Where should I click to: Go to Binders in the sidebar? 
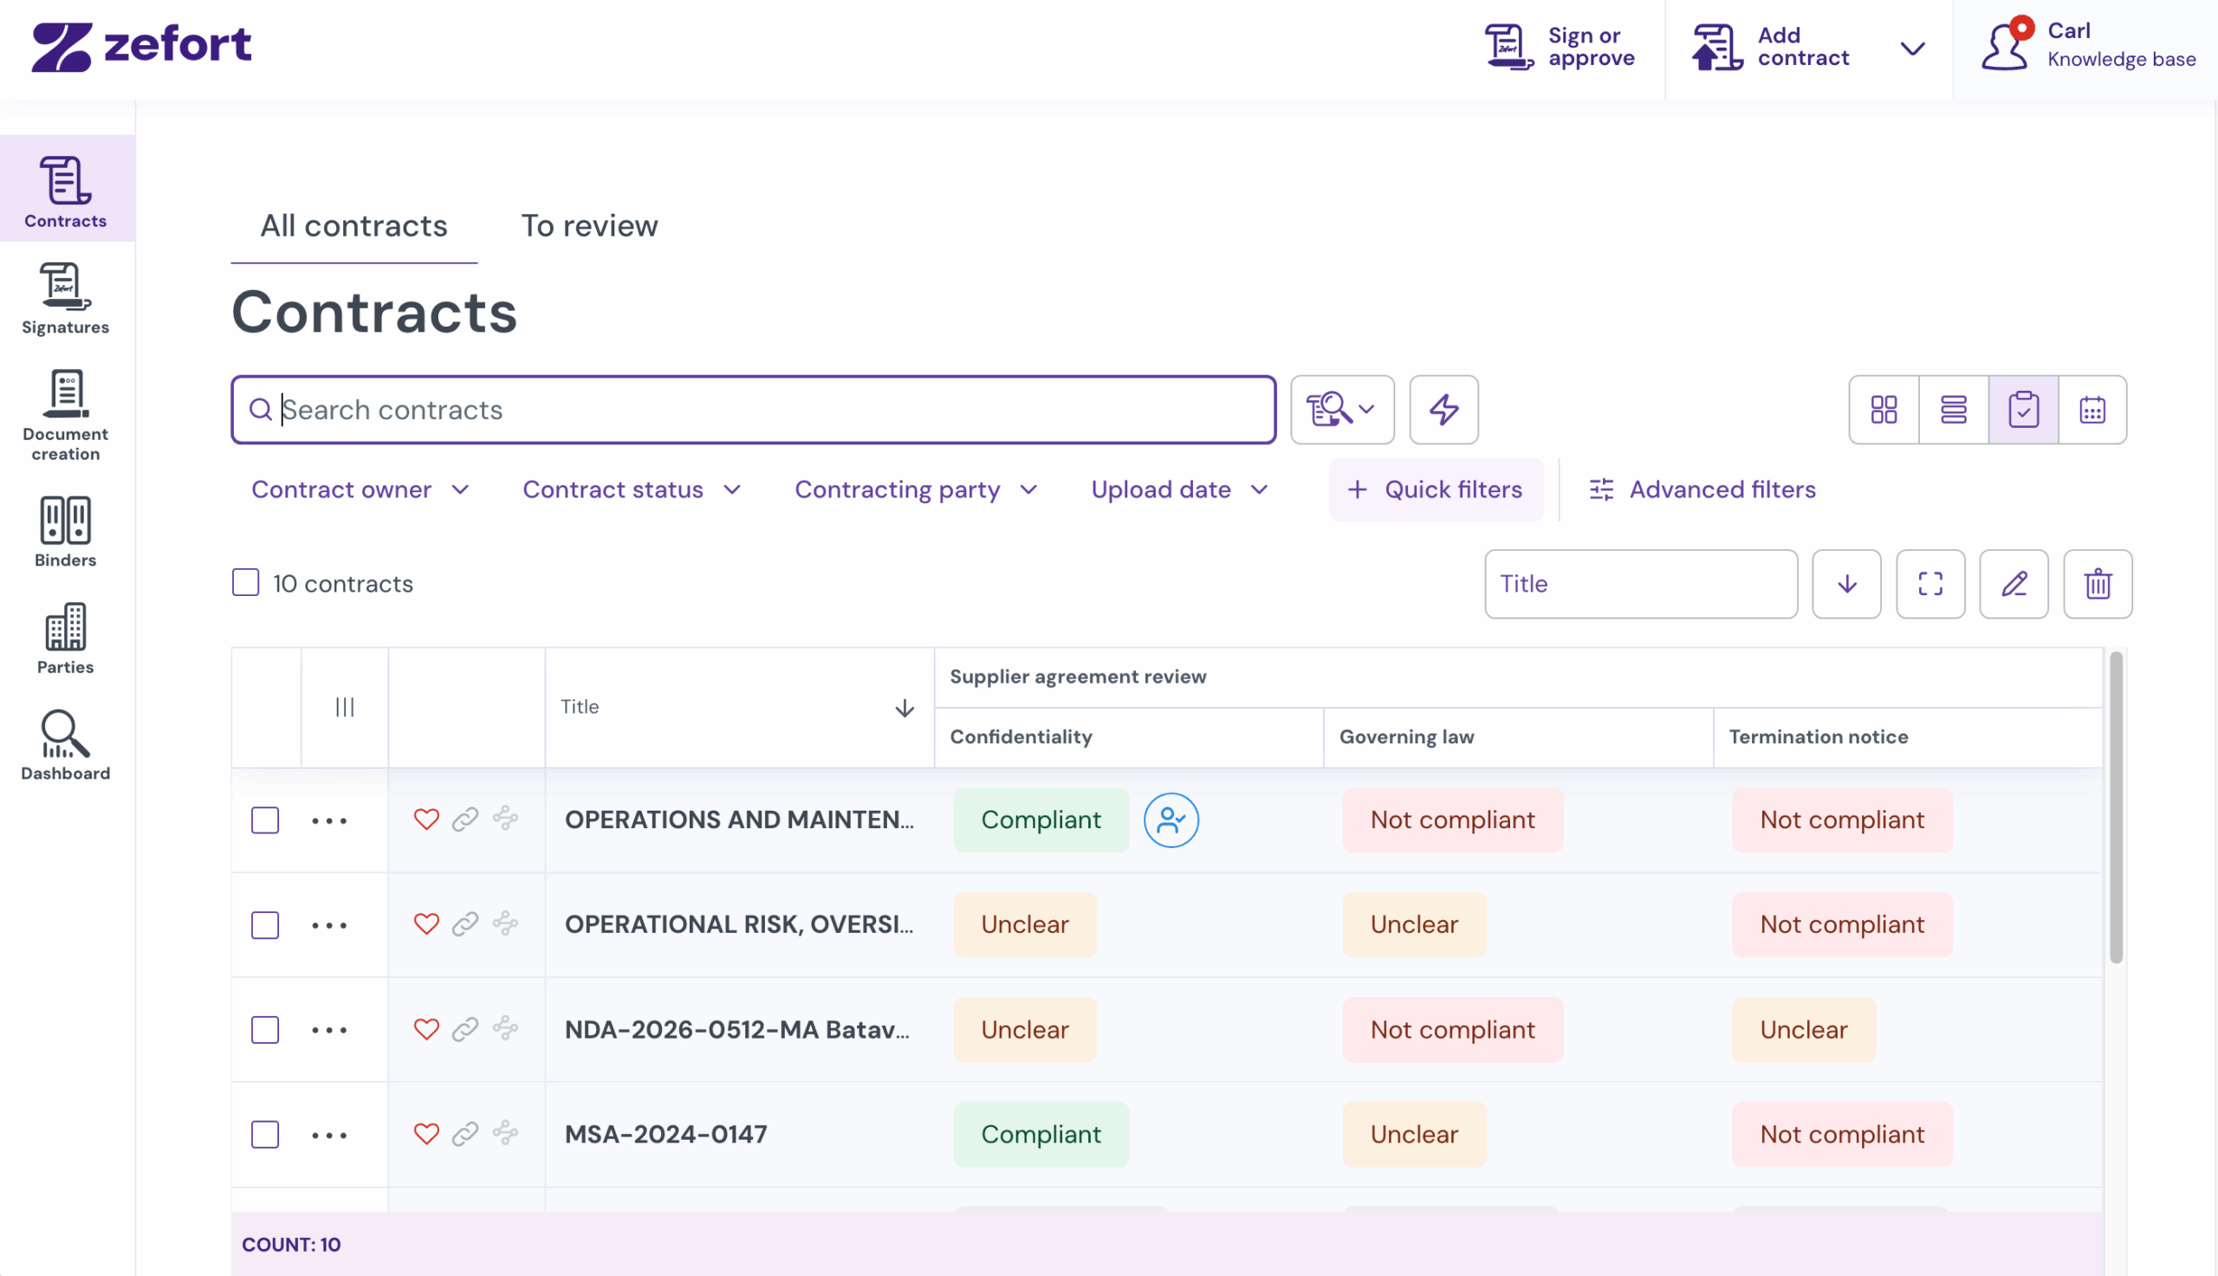point(66,531)
